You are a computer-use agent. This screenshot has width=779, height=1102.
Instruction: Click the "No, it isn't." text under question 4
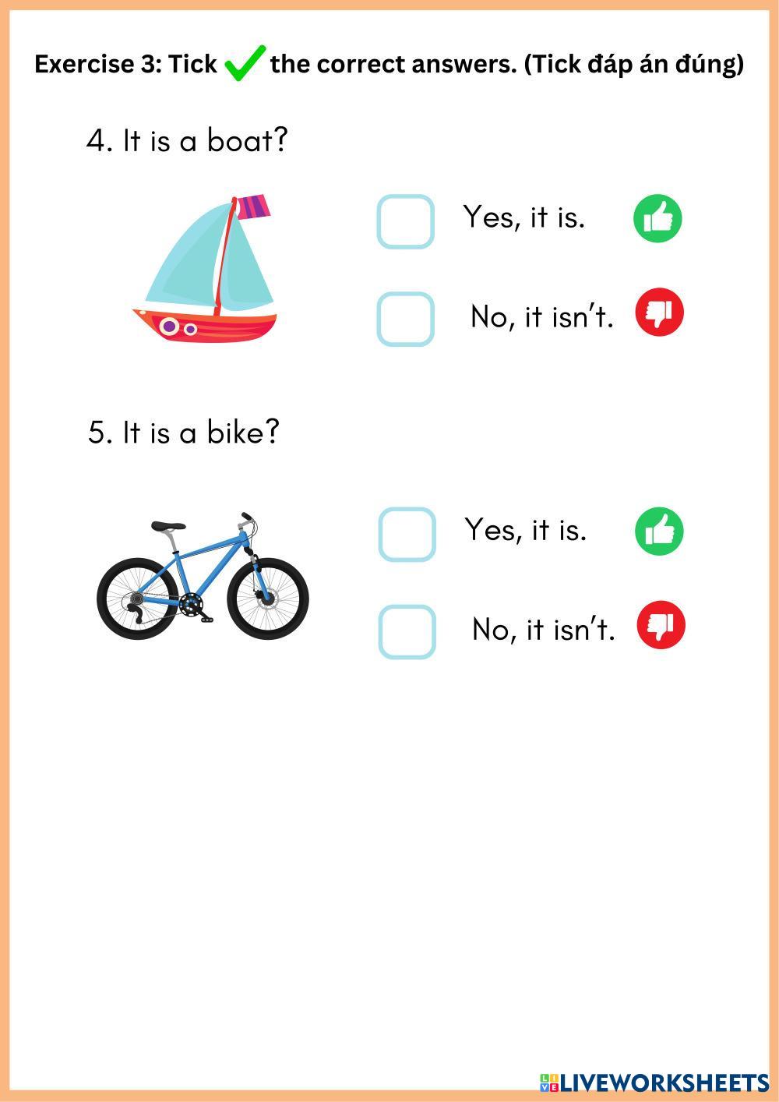coord(542,316)
